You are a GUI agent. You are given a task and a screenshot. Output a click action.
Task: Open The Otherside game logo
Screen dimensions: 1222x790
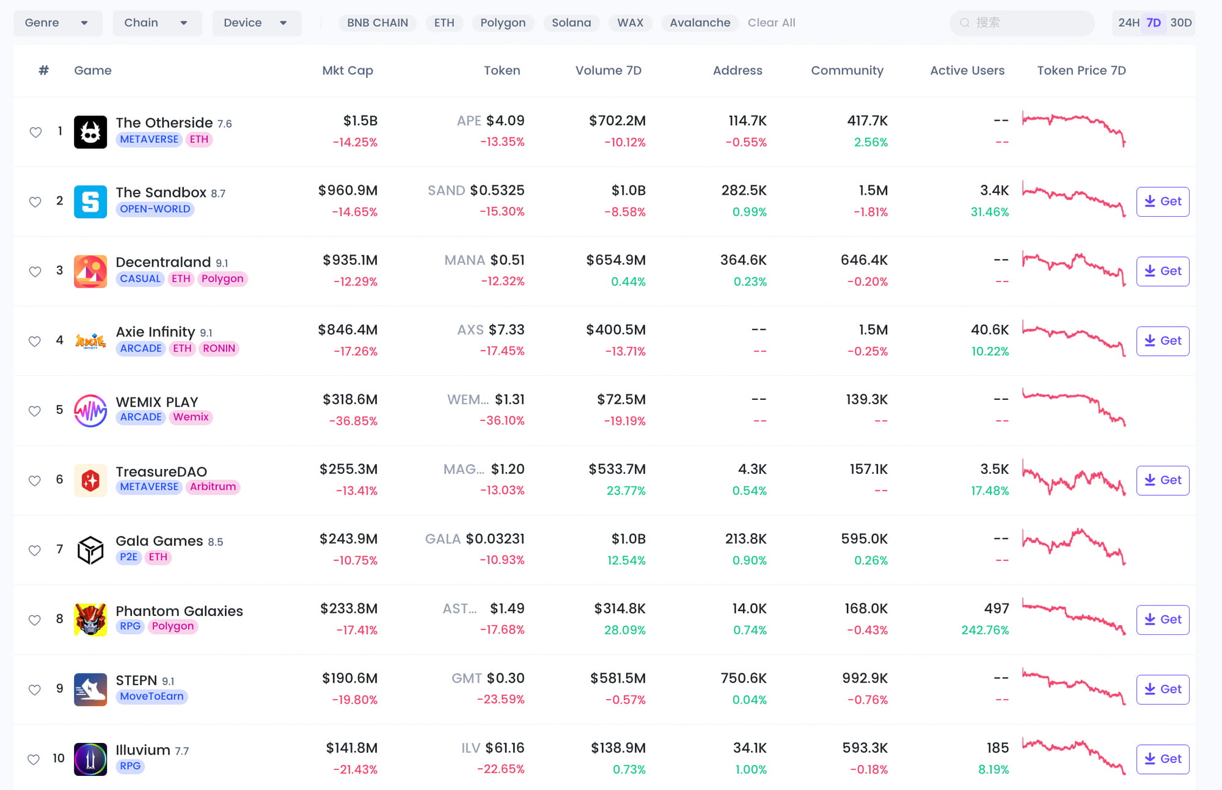90,132
